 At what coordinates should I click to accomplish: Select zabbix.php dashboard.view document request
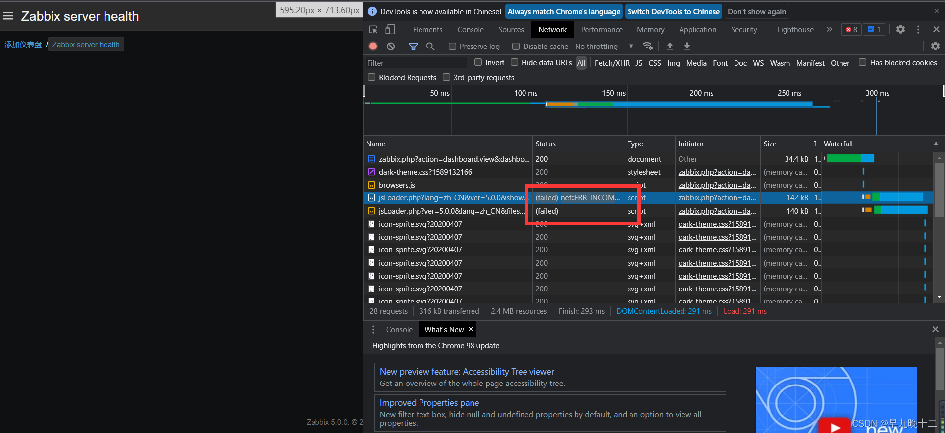[648, 159]
